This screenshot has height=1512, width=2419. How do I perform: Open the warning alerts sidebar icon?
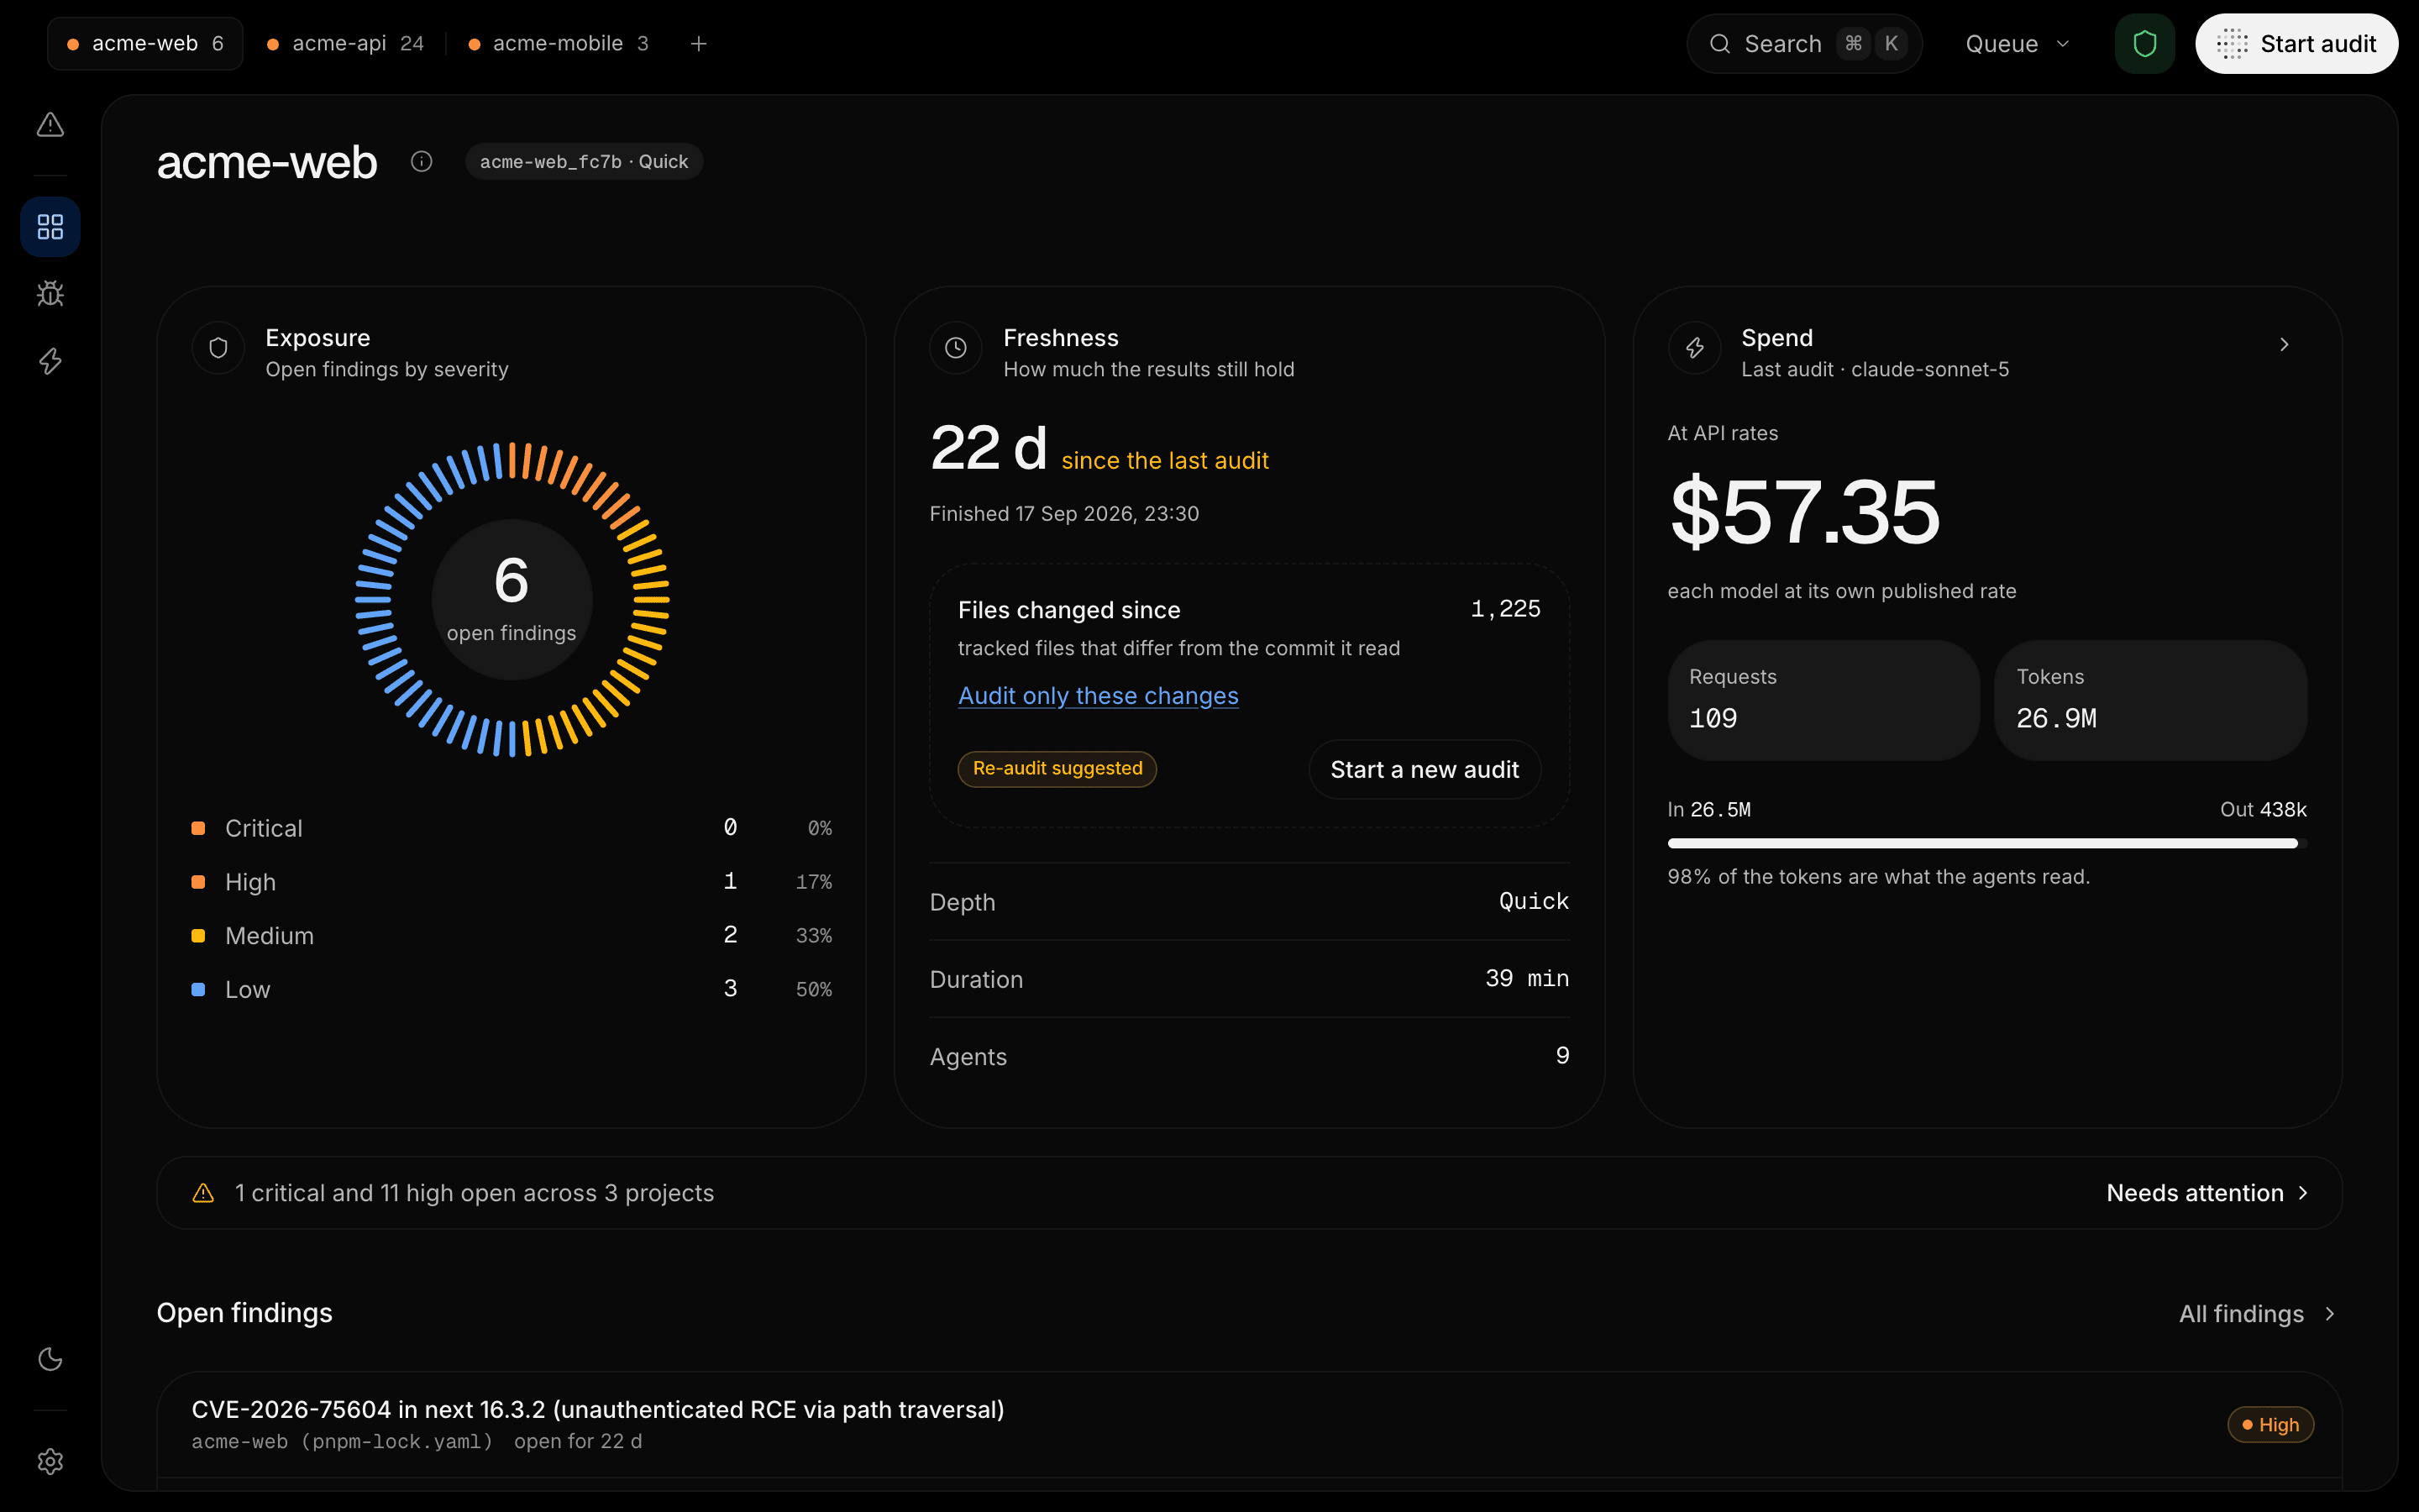(x=50, y=125)
